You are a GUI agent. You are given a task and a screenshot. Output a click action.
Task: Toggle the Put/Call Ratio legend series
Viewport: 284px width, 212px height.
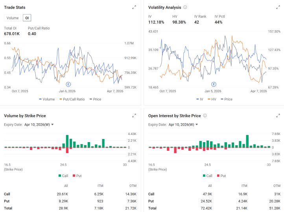point(72,99)
